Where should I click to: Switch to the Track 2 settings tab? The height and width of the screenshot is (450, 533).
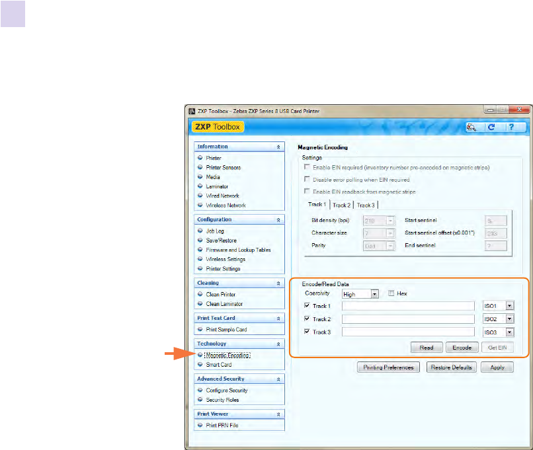point(342,205)
